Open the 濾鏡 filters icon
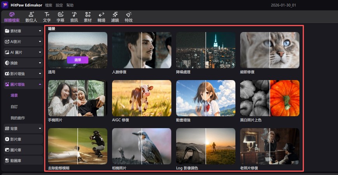Screen dimensions: 338x175 115,17
